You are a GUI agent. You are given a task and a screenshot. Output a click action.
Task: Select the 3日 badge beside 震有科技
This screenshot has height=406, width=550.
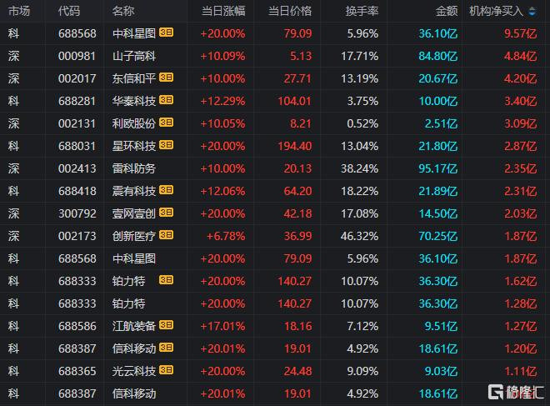click(167, 190)
